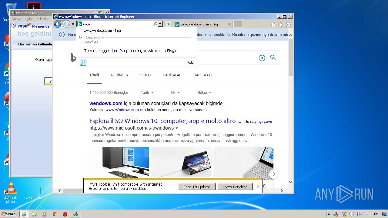Screen dimensions: 388x218
Task: Click the address bar search magnifier
Action: (x=155, y=24)
